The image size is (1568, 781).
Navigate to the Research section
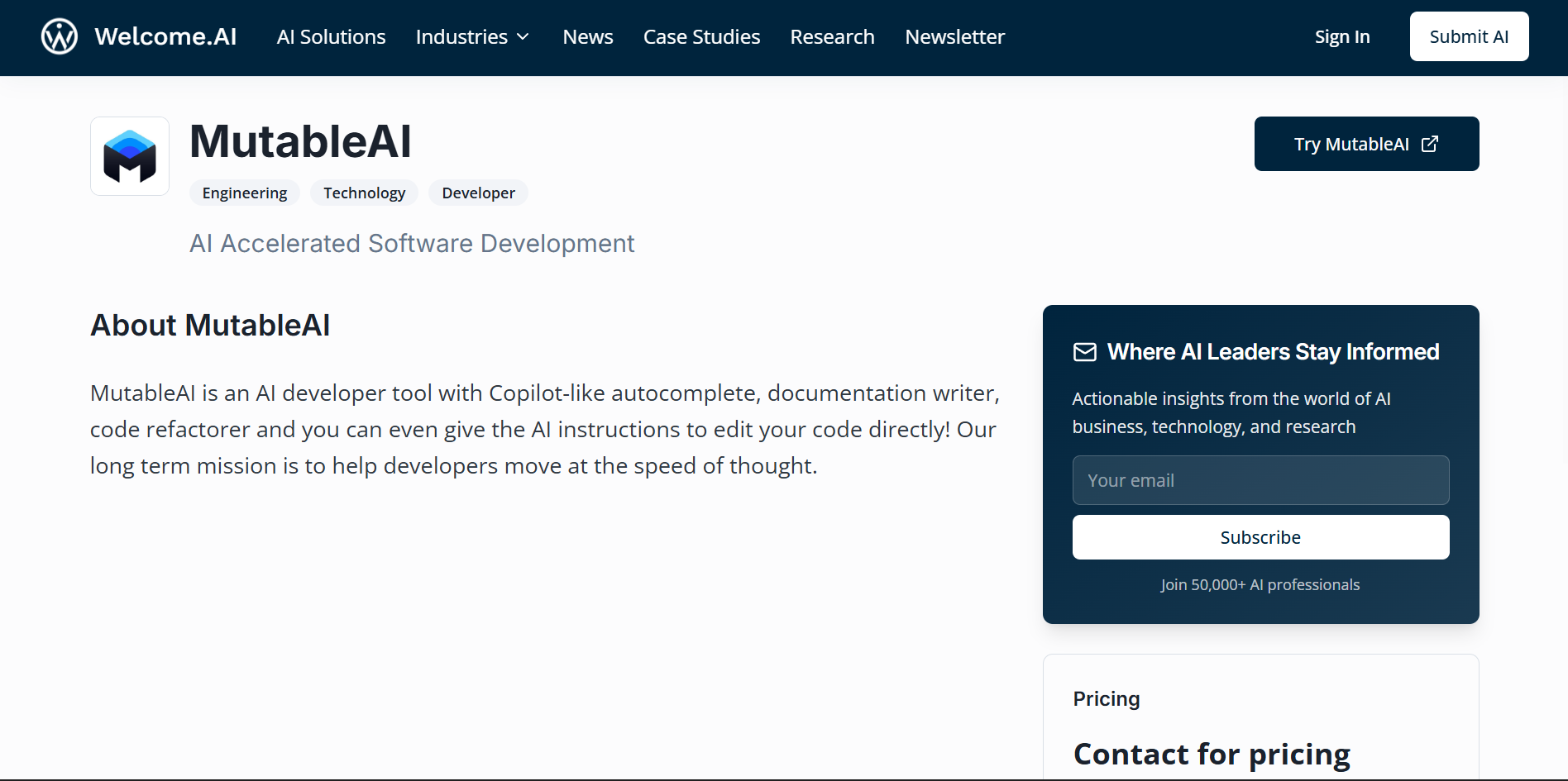tap(832, 37)
